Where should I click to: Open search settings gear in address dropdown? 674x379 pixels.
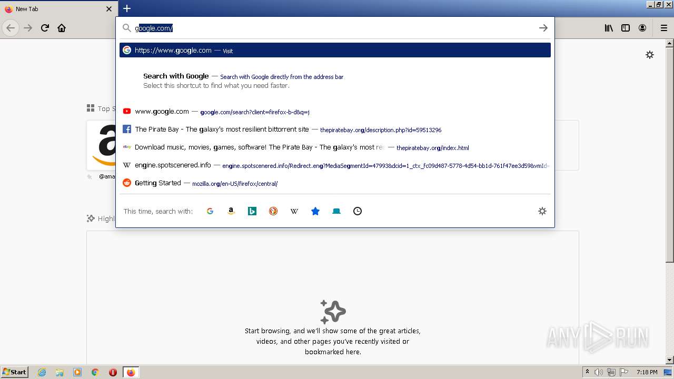click(542, 211)
